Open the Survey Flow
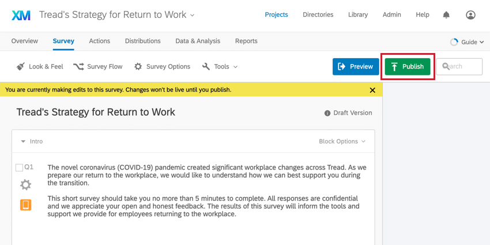This screenshot has width=490, height=245. pyautogui.click(x=98, y=66)
